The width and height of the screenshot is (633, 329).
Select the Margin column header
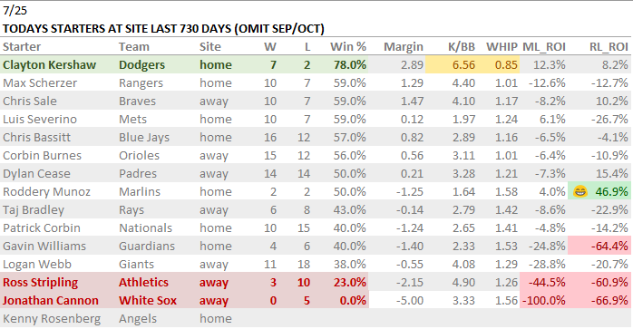(x=403, y=47)
